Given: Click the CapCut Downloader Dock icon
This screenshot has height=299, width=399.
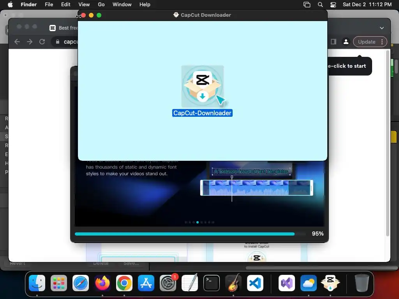Looking at the screenshot, I should click(330, 283).
